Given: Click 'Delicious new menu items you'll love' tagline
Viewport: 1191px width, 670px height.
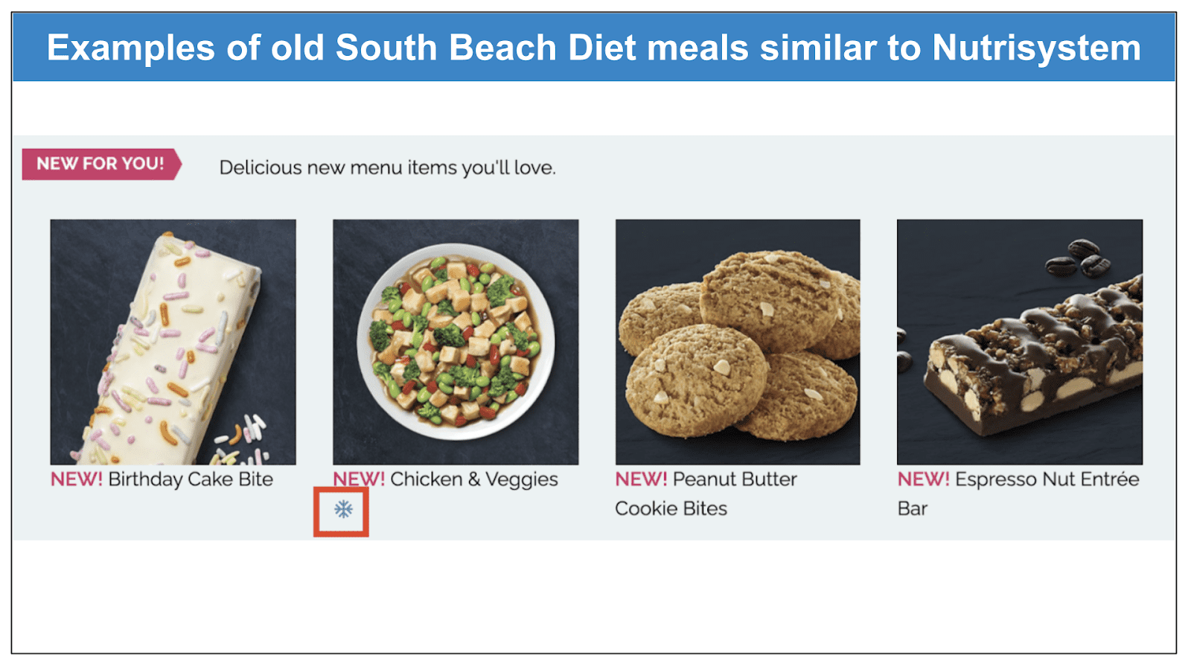Looking at the screenshot, I should (x=387, y=167).
